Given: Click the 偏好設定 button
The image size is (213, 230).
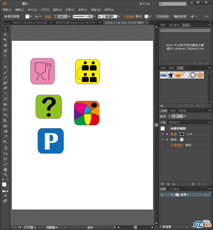Looking at the screenshot, I should coord(180,17).
